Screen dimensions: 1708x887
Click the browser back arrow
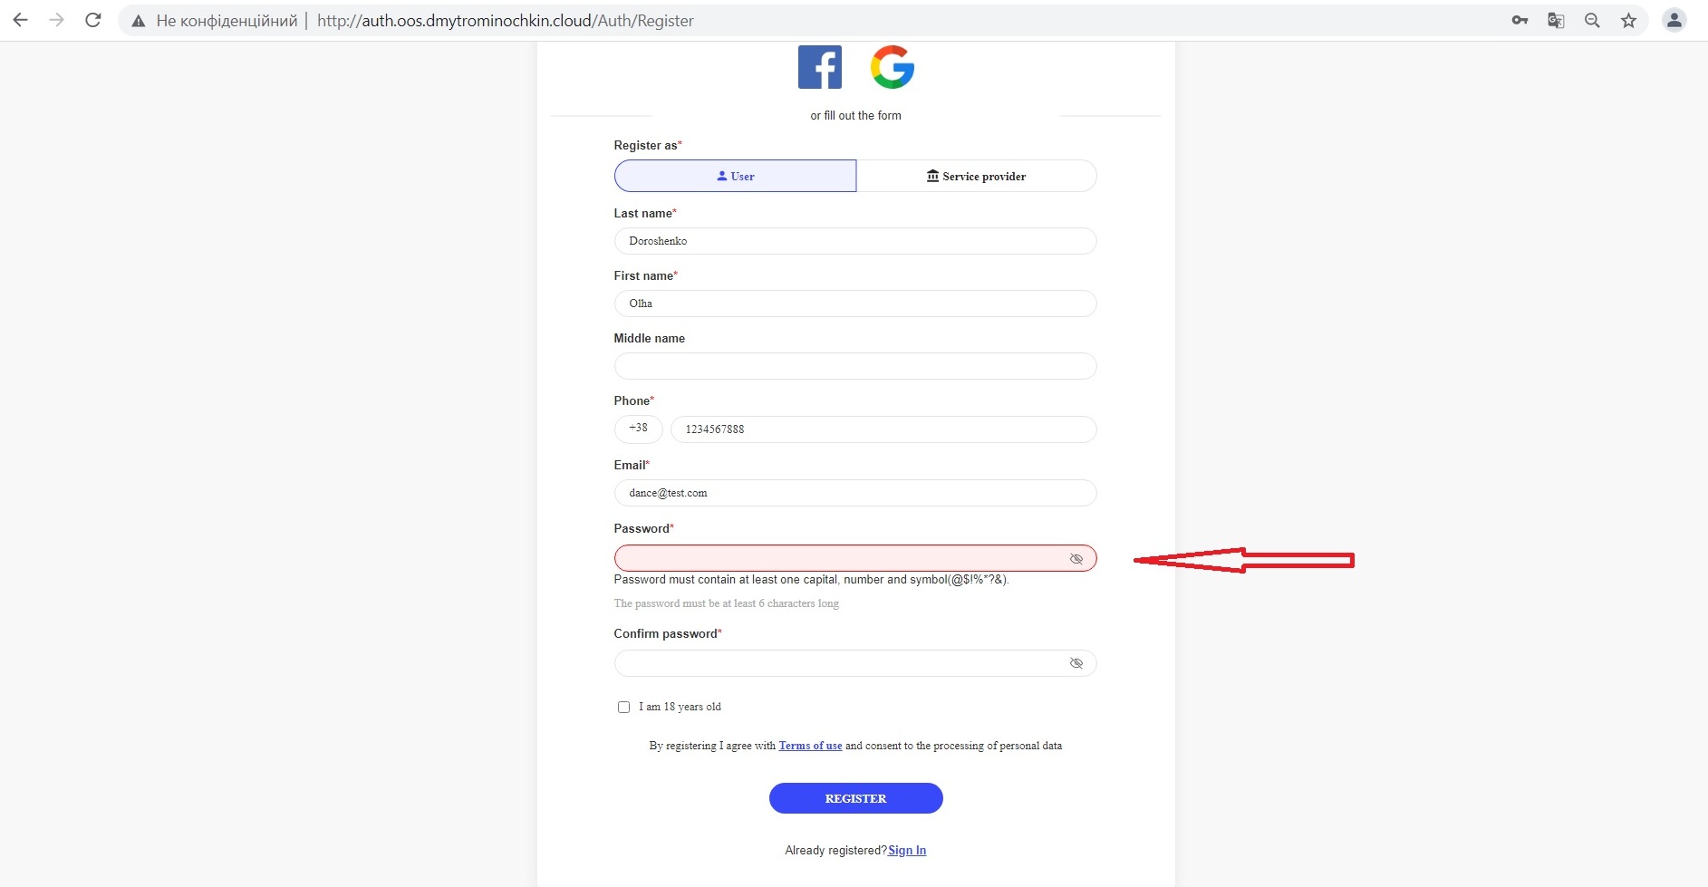point(20,20)
